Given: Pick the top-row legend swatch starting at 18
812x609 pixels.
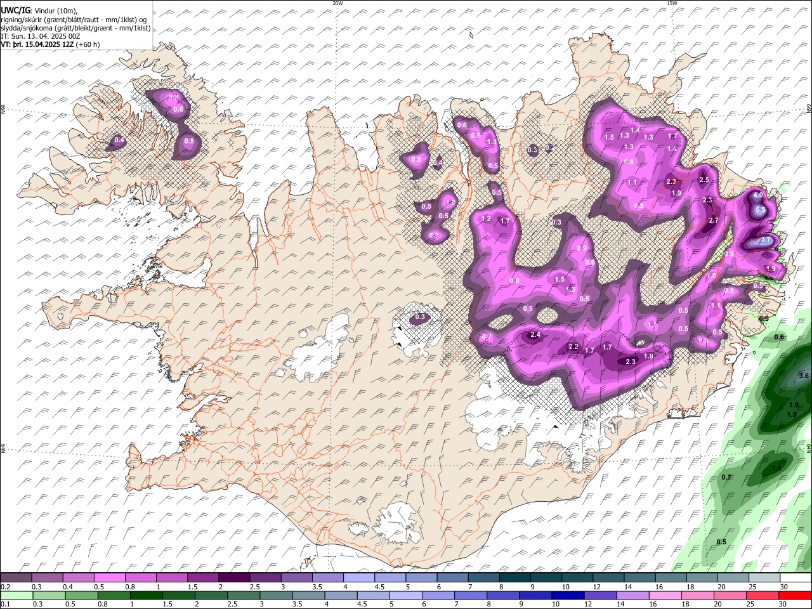Looking at the screenshot, I should [701, 577].
